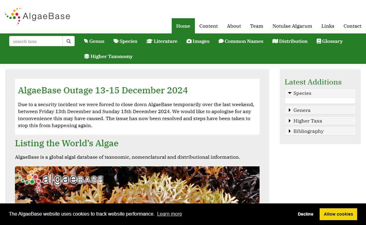The width and height of the screenshot is (366, 225).
Task: Click the AlgaeBase logo in the header
Action: point(38,16)
